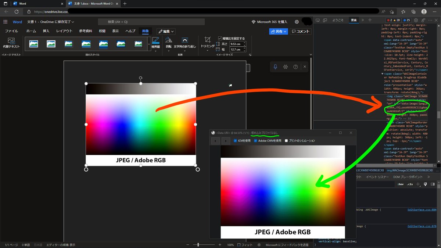Screen dimensions: 441x248
Task: Open the レイアウト ribbon tab
Action: pos(64,31)
